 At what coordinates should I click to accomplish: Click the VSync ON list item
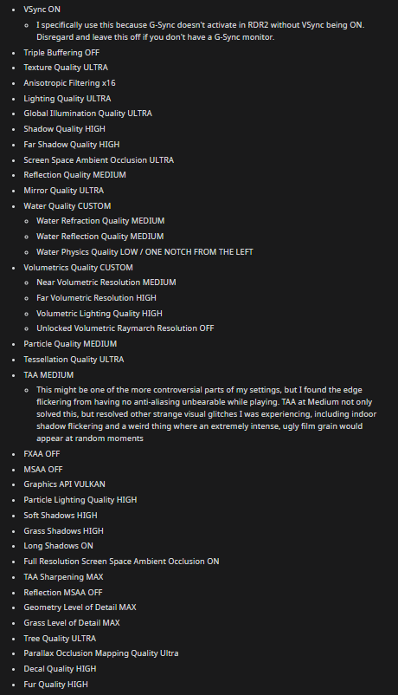tap(42, 10)
